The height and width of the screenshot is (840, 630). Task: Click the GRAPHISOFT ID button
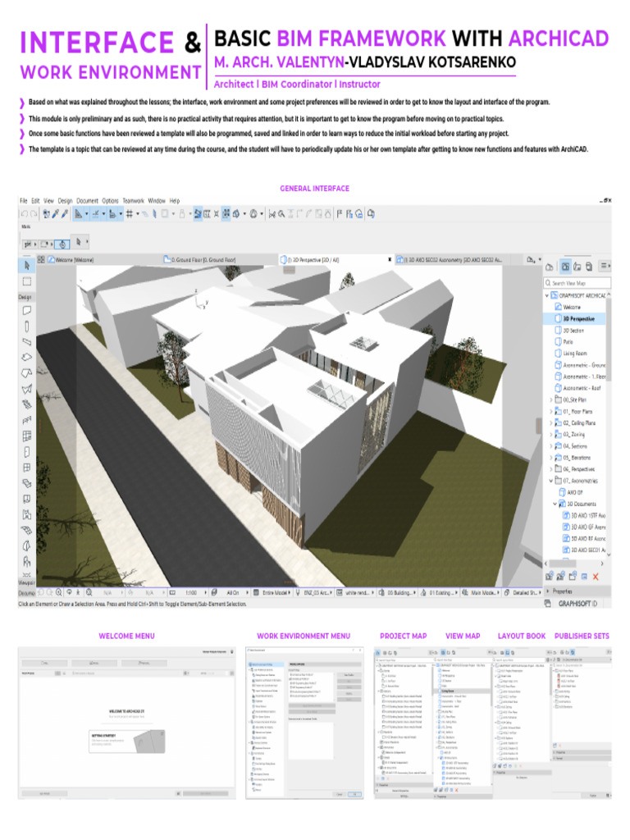point(577,603)
